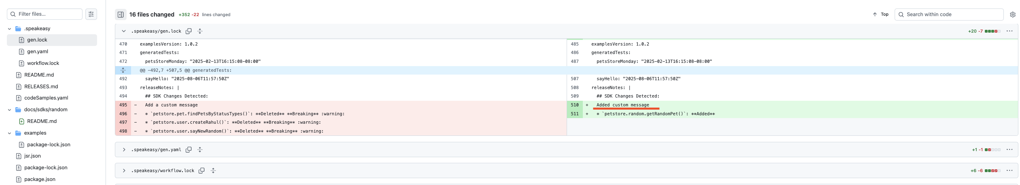The image size is (1020, 185).
Task: Collapse the docs/sdks/random folder
Action: [x=10, y=110]
